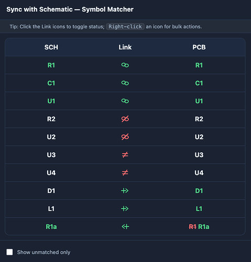The height and width of the screenshot is (262, 251).
Task: Toggle the unlinked icon in the U2 row
Action: pyautogui.click(x=125, y=137)
